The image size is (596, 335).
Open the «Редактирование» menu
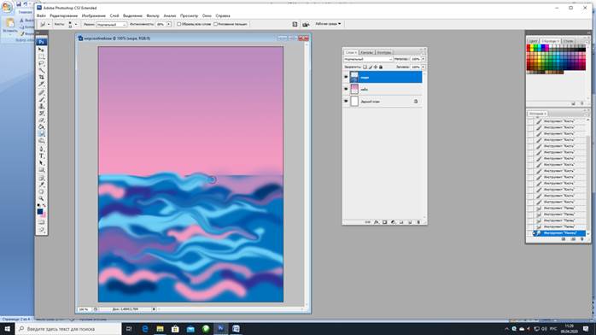click(63, 15)
